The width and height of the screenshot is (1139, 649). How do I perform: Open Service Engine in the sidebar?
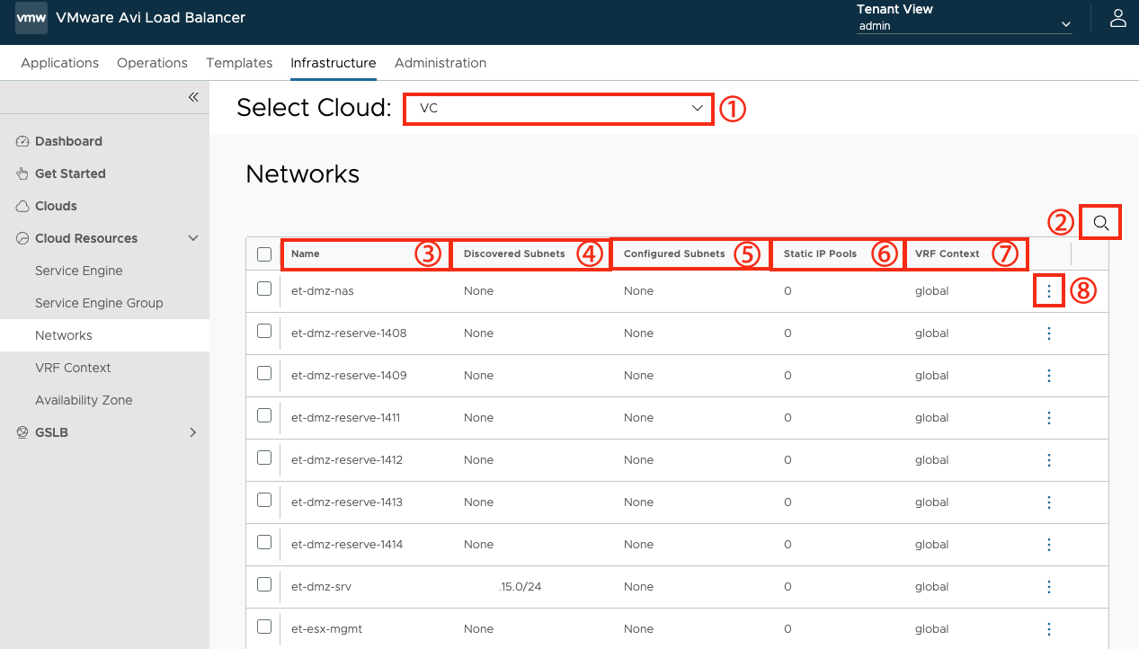tap(78, 271)
